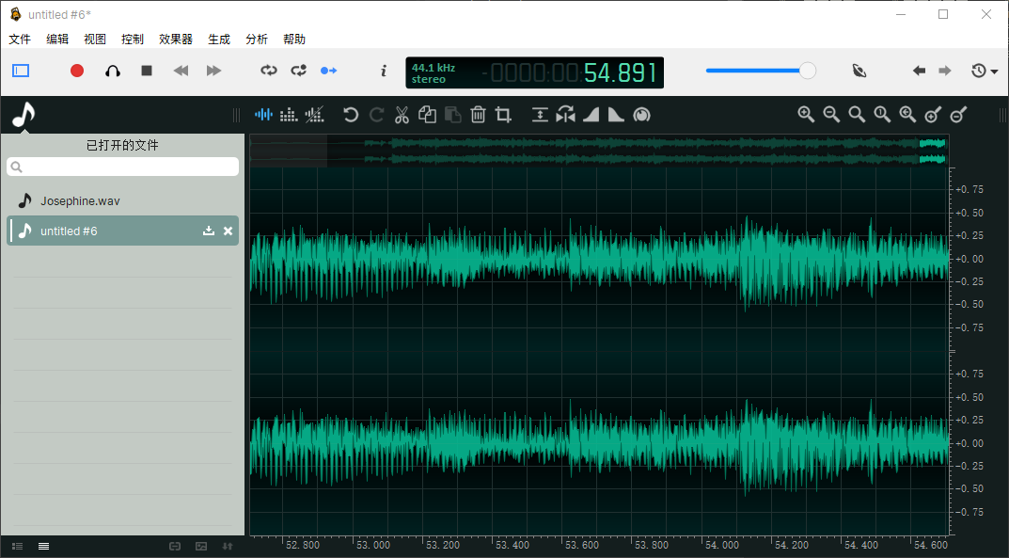Start recording with the red record button
This screenshot has height=558, width=1009.
pyautogui.click(x=76, y=70)
